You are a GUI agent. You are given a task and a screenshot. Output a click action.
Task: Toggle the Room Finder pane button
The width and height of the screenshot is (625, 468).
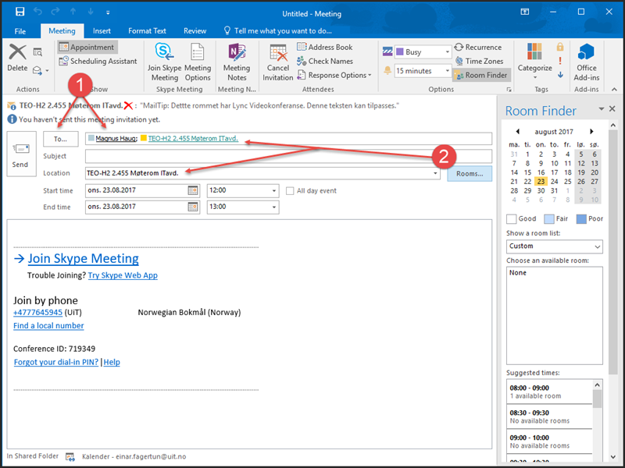pyautogui.click(x=480, y=76)
